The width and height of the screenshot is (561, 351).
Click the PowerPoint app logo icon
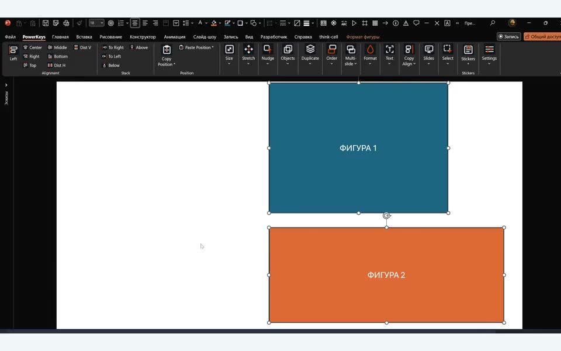click(x=8, y=23)
